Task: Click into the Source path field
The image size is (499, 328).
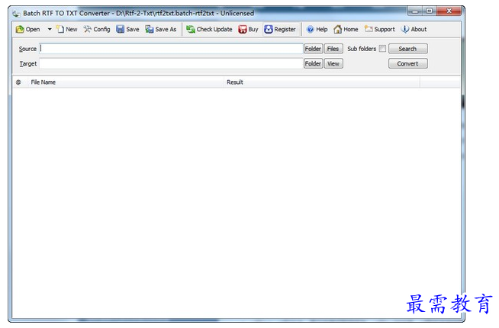Action: (x=171, y=49)
